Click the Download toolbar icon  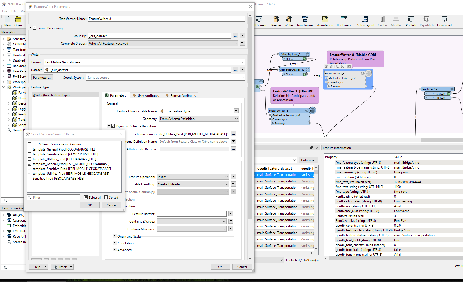pyautogui.click(x=444, y=21)
